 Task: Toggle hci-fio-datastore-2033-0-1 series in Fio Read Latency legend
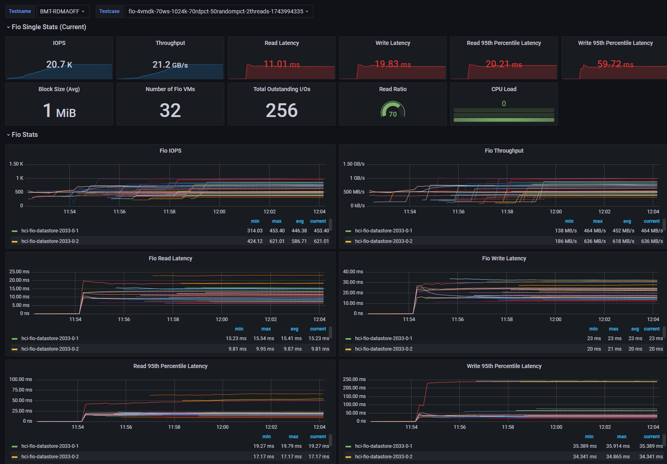pyautogui.click(x=50, y=338)
